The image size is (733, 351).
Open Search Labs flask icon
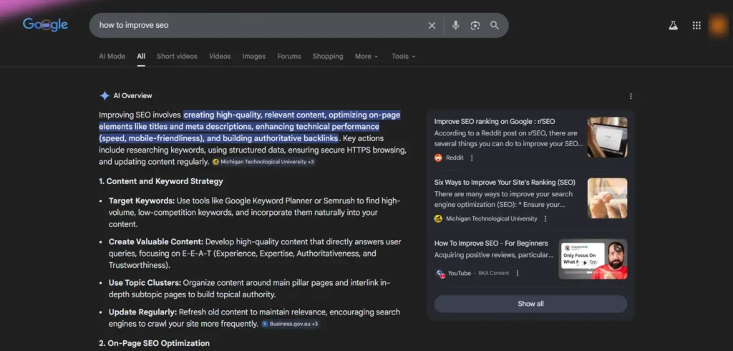673,25
